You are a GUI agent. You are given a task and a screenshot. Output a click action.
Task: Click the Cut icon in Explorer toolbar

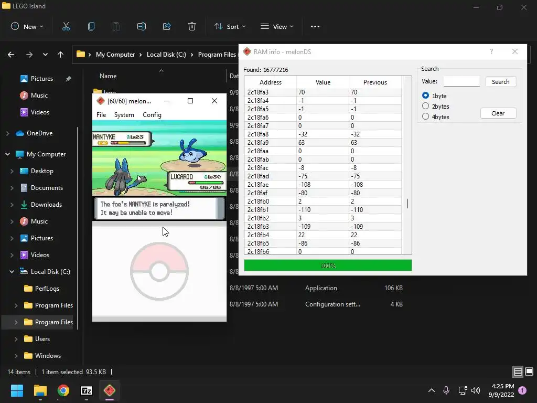coord(66,26)
